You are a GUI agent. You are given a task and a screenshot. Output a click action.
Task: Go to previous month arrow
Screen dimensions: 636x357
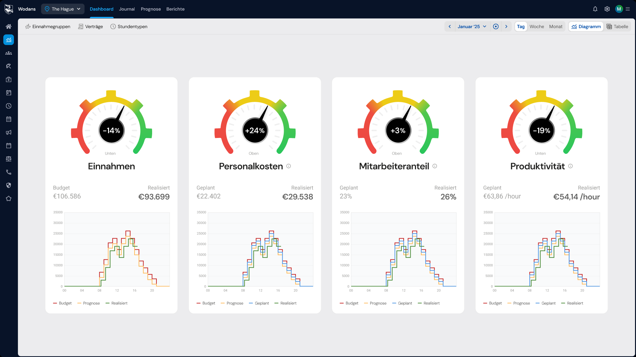click(450, 26)
